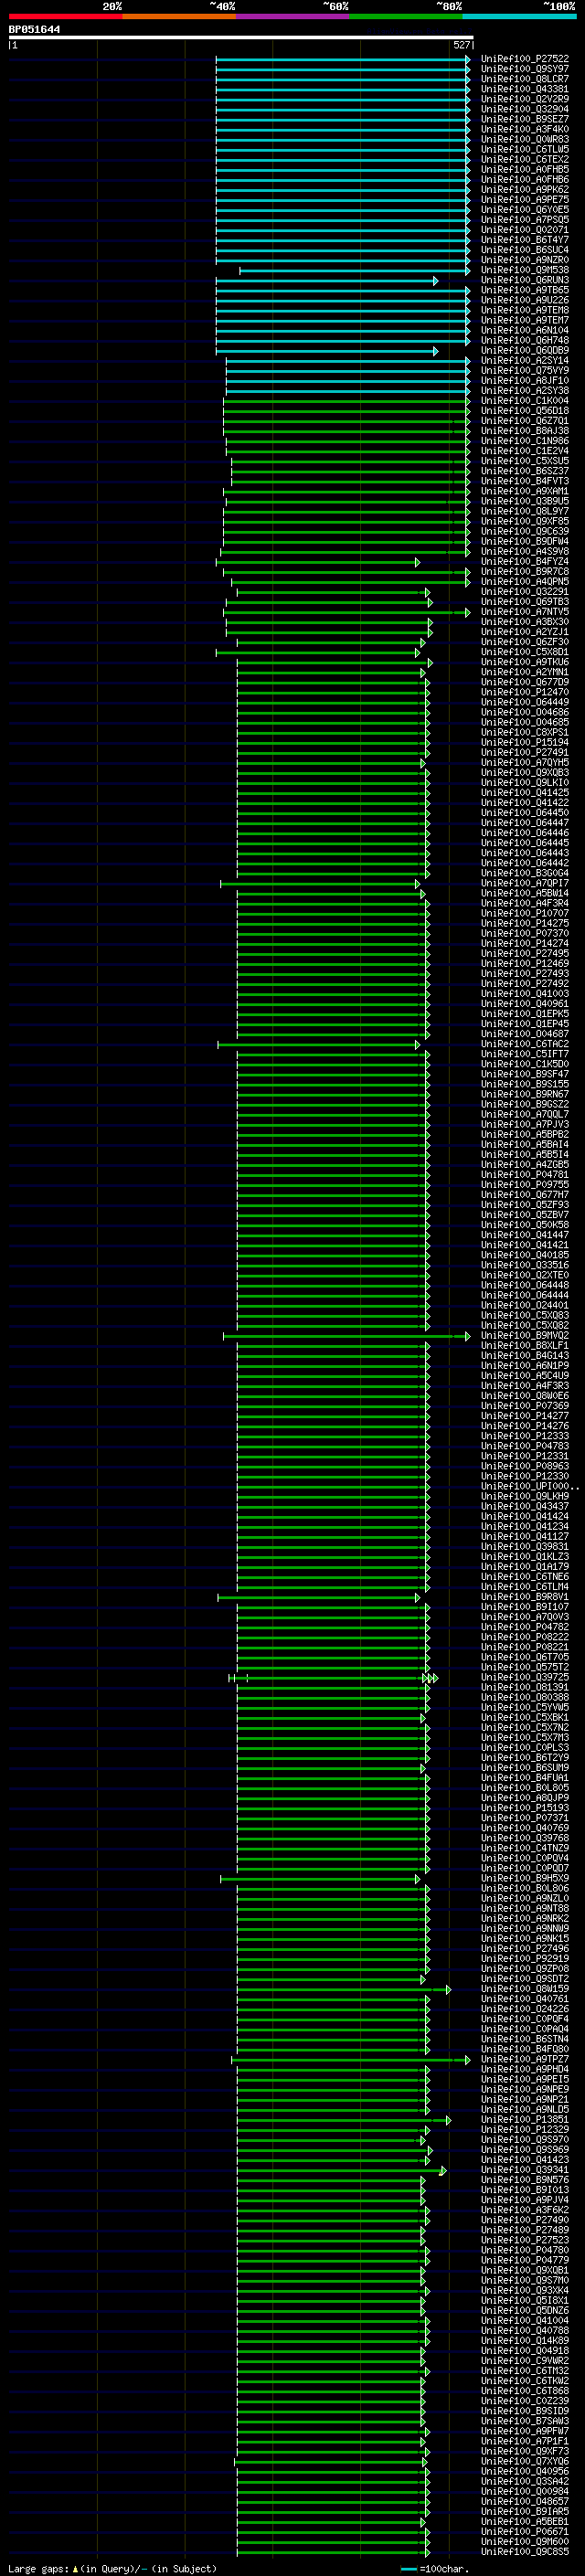Select hit label UniRef100_A4S9V8
585x2576 pixels.
[x=524, y=552]
